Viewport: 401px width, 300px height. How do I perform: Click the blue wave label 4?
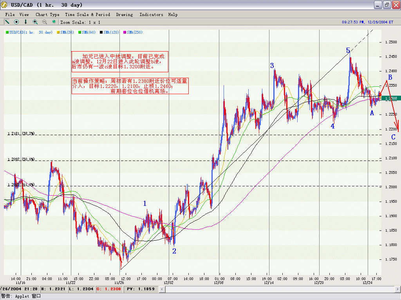332,126
